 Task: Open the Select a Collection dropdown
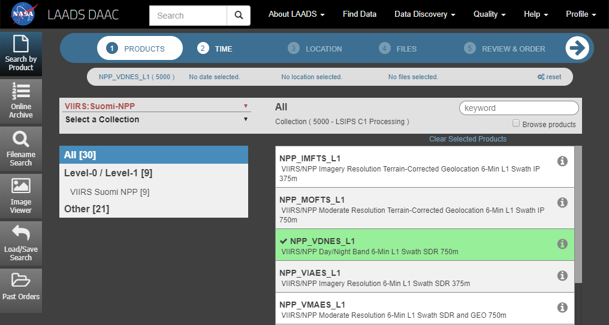click(156, 119)
